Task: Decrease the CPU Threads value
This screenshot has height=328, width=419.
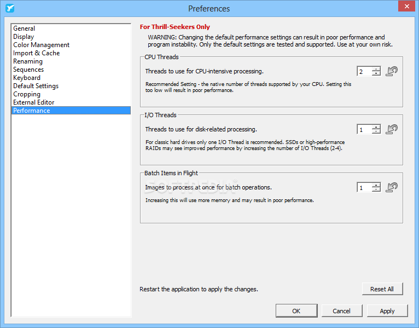Action: coord(376,73)
